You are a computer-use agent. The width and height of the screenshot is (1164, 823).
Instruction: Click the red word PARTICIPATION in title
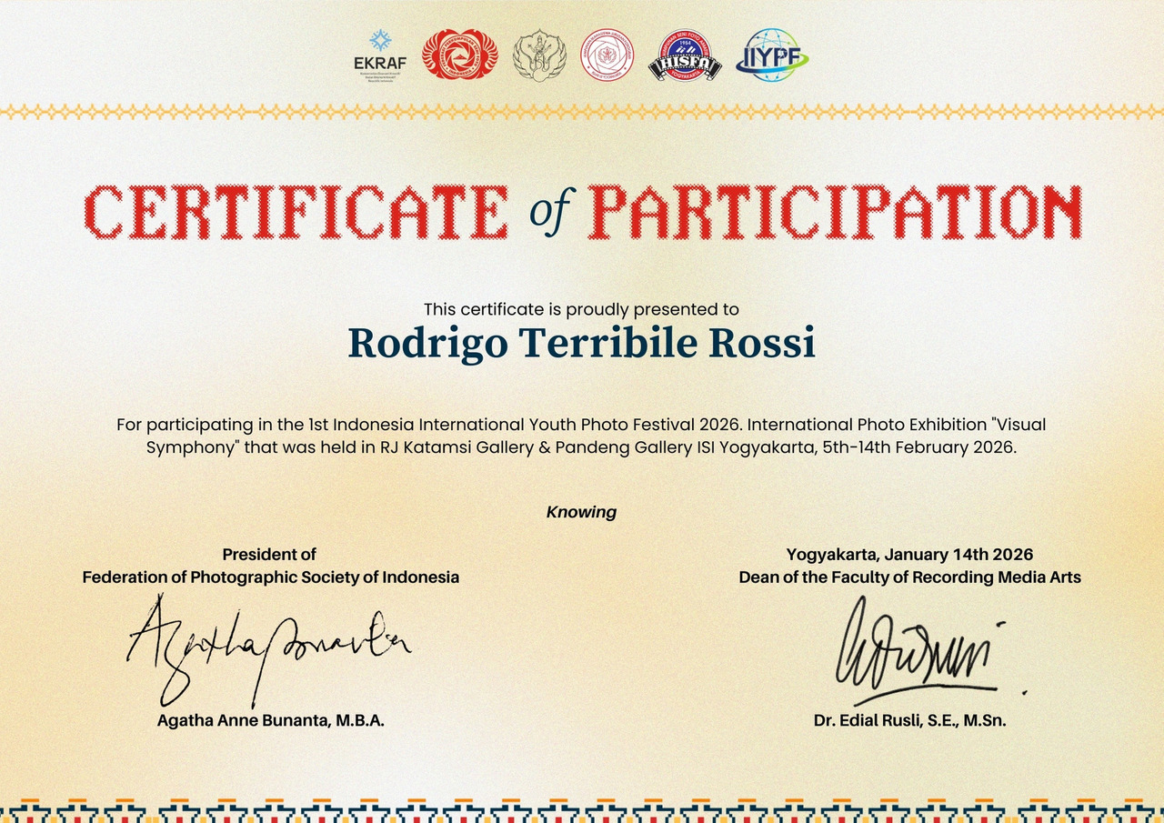(x=834, y=212)
